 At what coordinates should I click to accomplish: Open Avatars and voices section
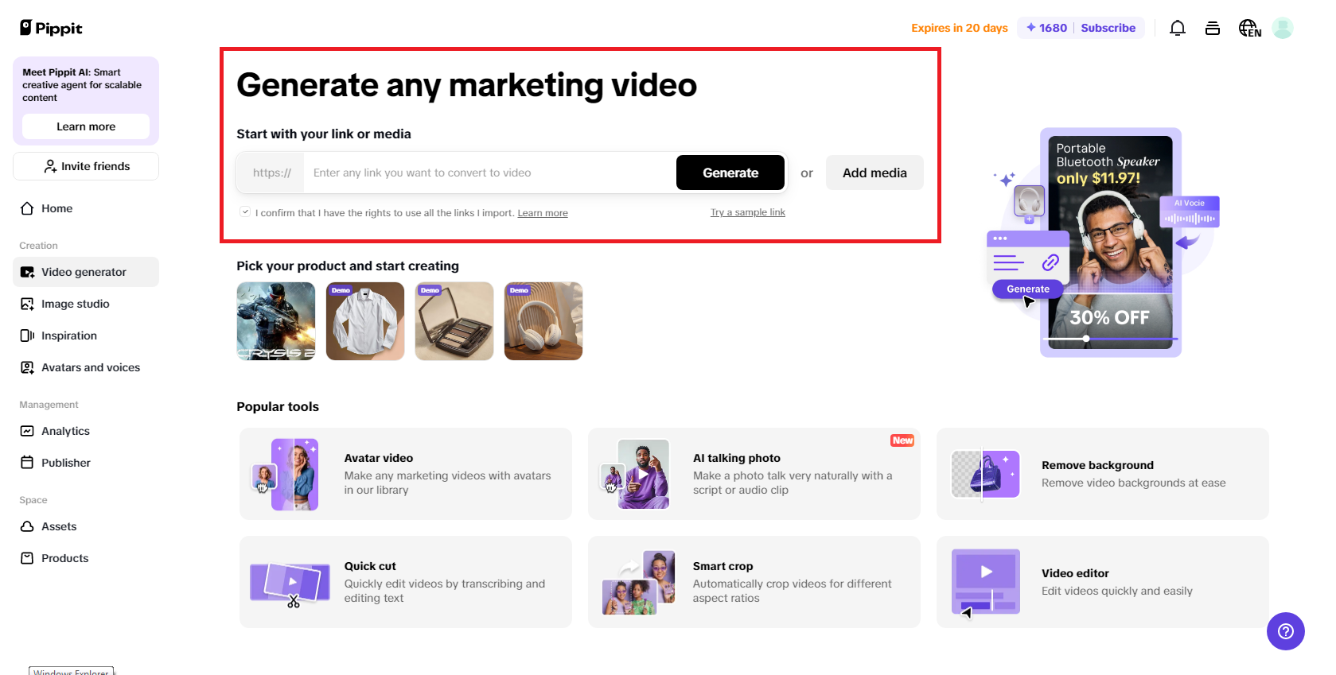tap(86, 367)
